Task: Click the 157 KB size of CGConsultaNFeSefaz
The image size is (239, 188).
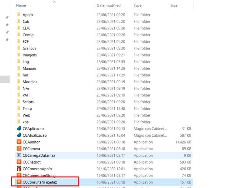Action: tap(186, 182)
